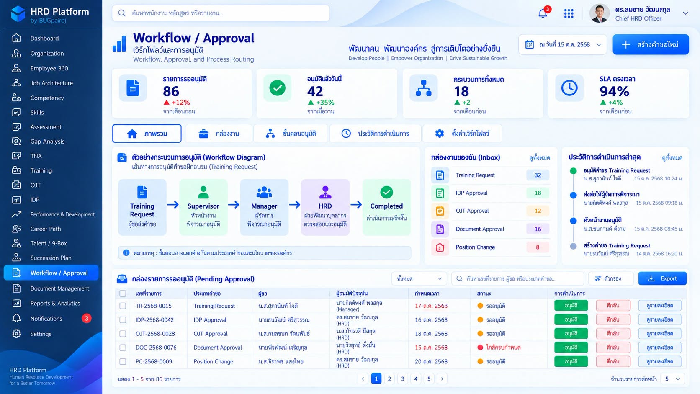Open the ตั้งค่าเวิร์กโฟลว์ tab
This screenshot has width=700, height=394.
[463, 134]
